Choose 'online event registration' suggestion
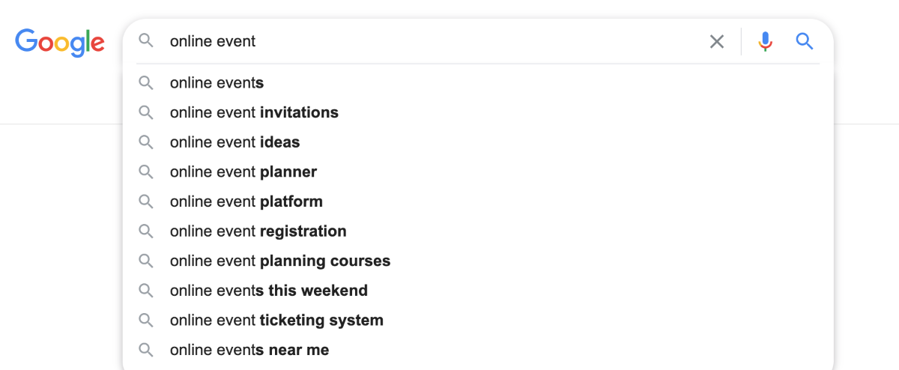The height and width of the screenshot is (370, 899). 478,231
